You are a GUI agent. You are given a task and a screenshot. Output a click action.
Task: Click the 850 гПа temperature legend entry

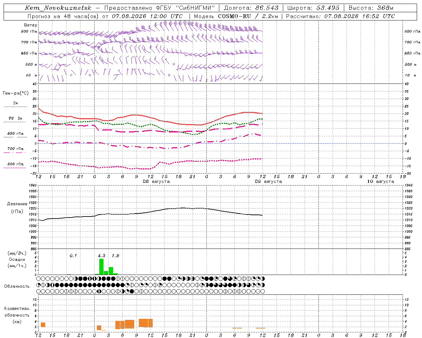tap(15, 134)
